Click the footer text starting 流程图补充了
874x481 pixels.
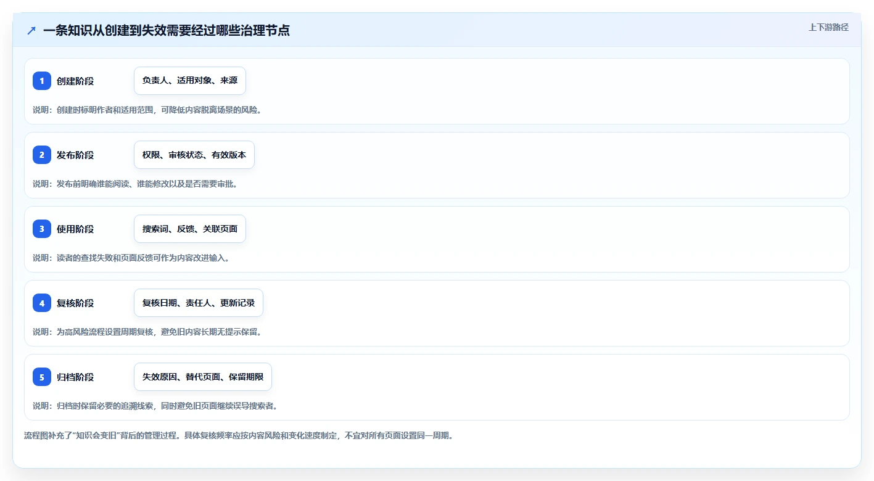[x=239, y=435]
